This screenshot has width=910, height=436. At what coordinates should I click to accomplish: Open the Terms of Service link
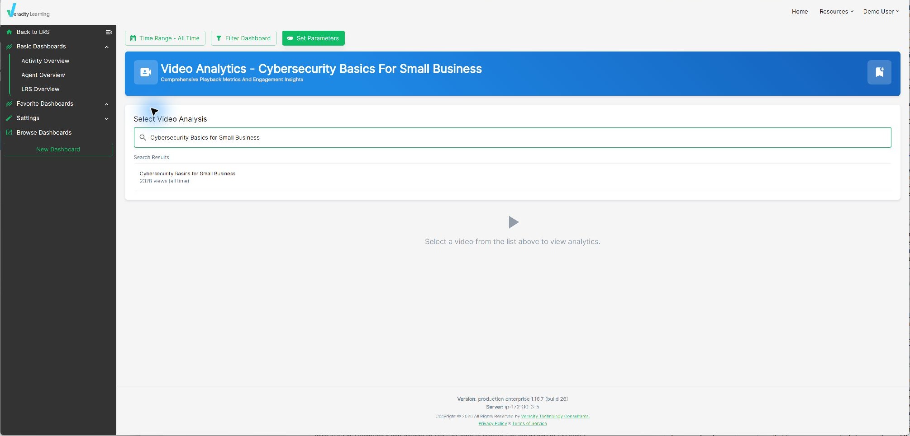pos(529,423)
